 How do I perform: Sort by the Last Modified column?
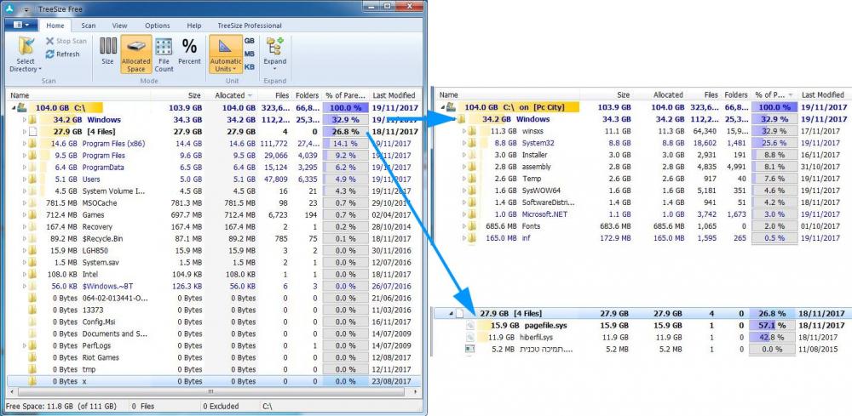coord(394,95)
